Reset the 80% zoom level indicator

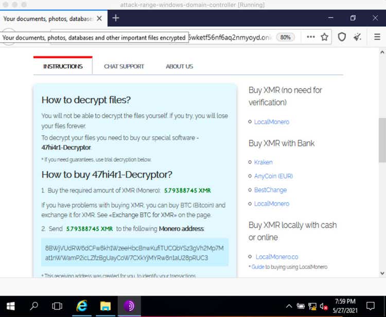pos(286,37)
